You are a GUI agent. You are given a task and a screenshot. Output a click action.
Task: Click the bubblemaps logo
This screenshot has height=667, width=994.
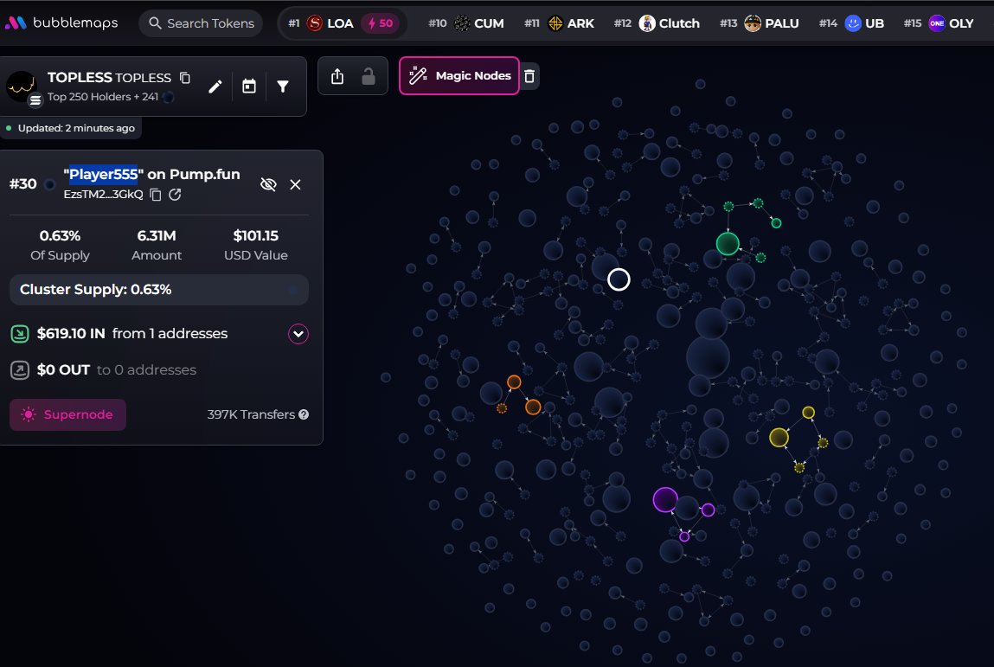pos(61,22)
